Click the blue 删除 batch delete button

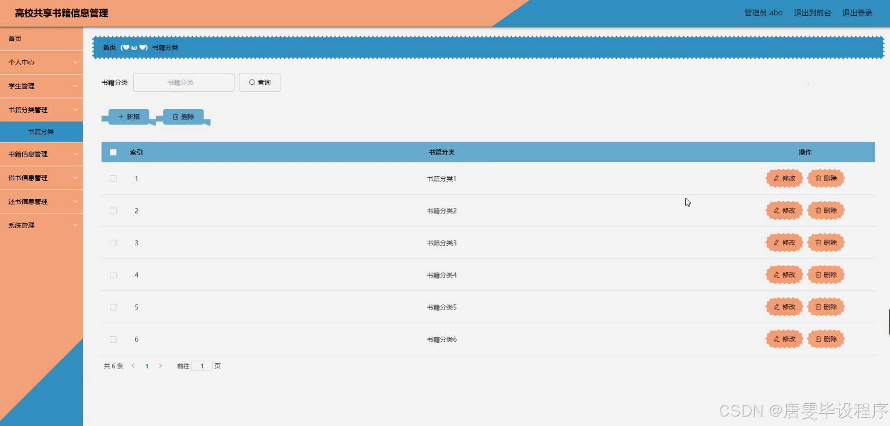183,116
